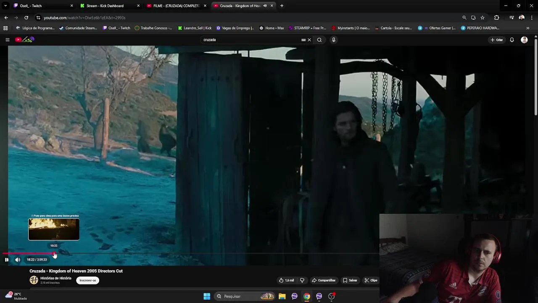Open YouTube notifications bell
Screen dimensions: 538x303
(x=512, y=40)
